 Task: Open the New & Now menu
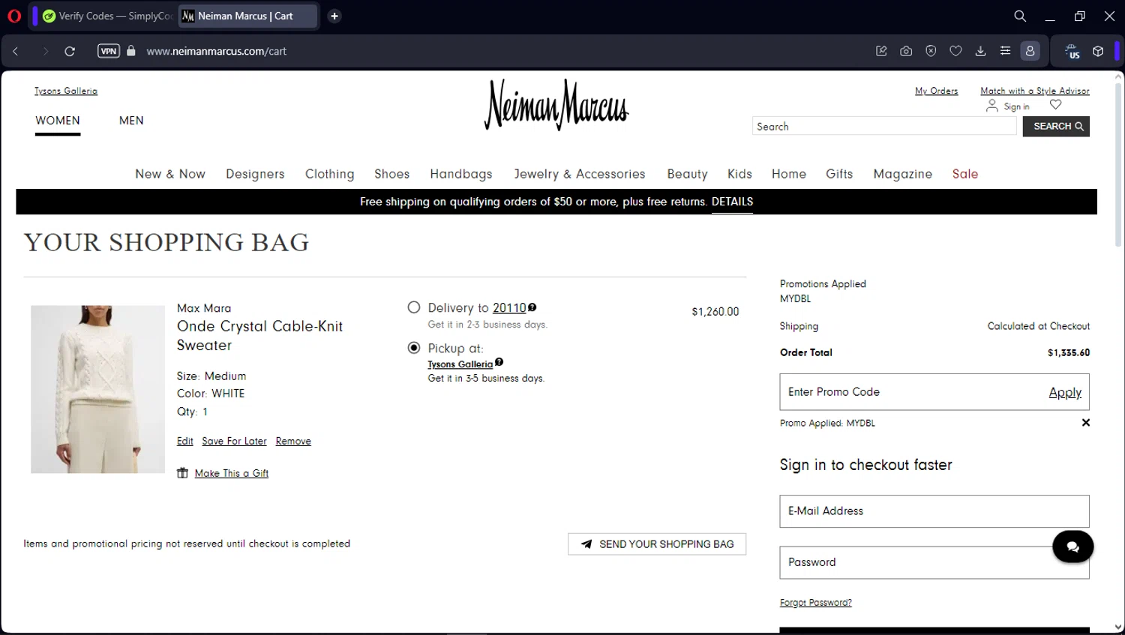(170, 174)
